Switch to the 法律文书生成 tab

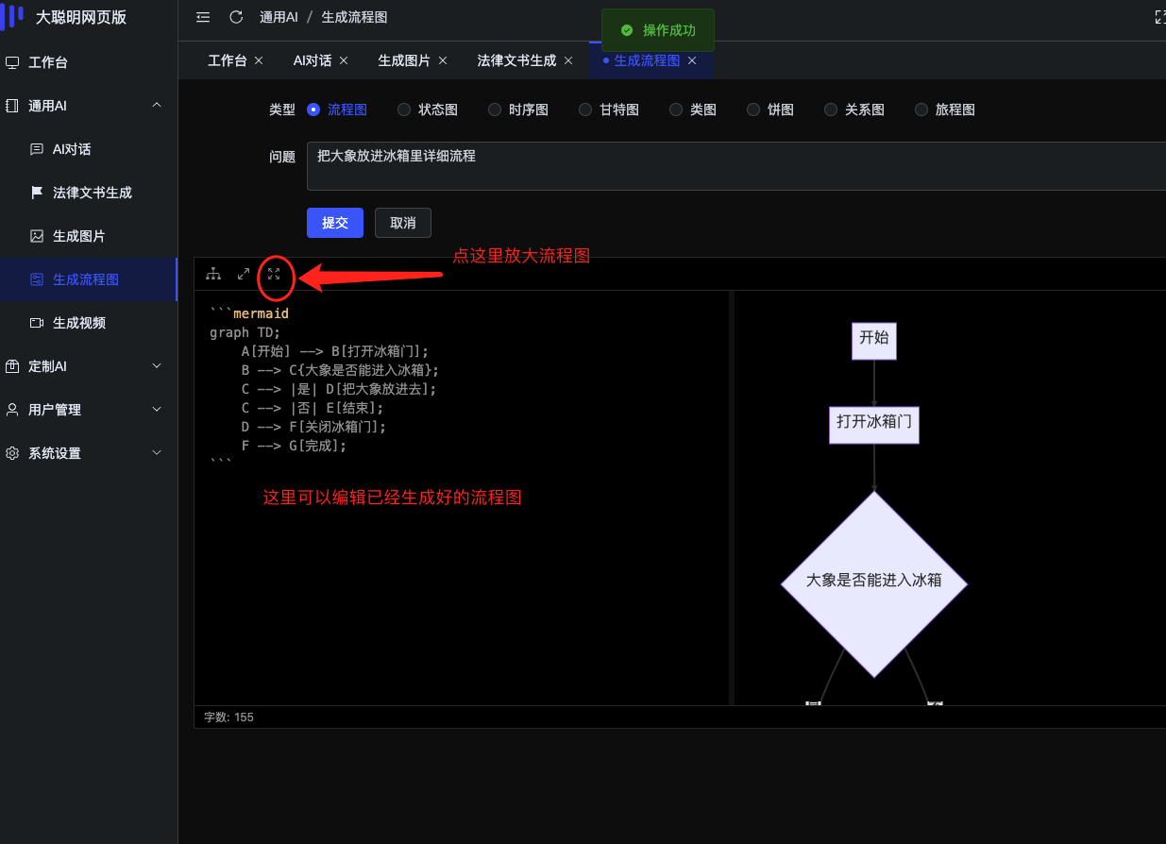[x=516, y=60]
